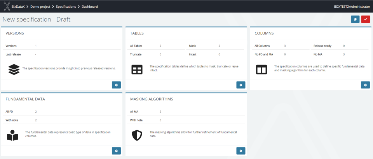
Task: Open Tables card gear settings
Action: (x=241, y=85)
